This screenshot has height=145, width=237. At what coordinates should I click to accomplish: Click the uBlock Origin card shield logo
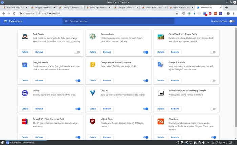click(x=93, y=121)
